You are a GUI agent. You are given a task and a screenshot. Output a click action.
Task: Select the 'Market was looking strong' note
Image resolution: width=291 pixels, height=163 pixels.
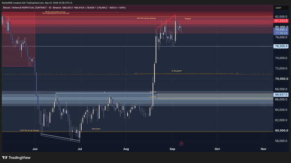(x=56, y=12)
